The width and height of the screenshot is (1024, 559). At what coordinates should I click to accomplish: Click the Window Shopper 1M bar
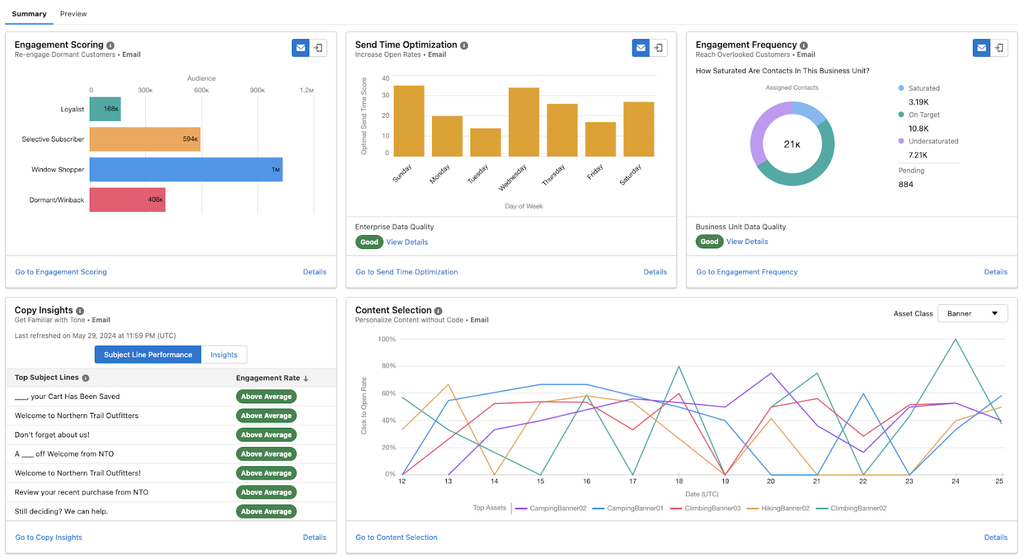pyautogui.click(x=186, y=170)
